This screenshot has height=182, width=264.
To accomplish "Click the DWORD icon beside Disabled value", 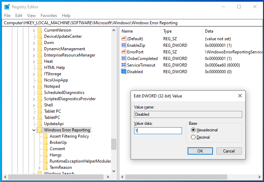I will [x=123, y=72].
